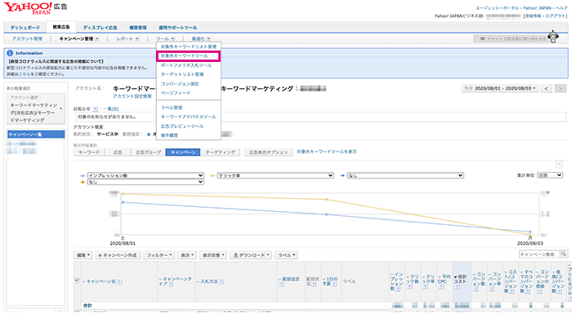Click the campaign search magnifier icon
Screen dimensions: 572x313
point(564,254)
